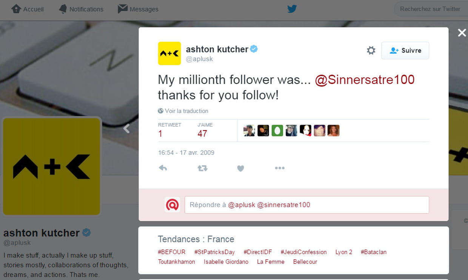Open the #StPatricksDay trending hashtag
This screenshot has height=280, width=468.
click(214, 252)
